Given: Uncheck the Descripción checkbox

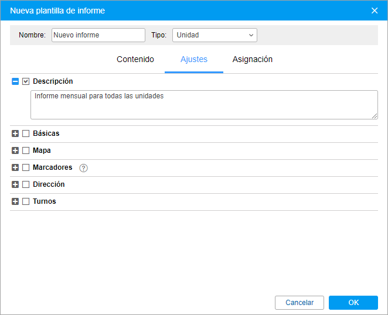Looking at the screenshot, I should [26, 81].
